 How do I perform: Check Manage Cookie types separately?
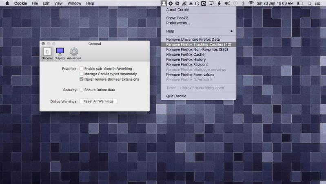coord(82,74)
